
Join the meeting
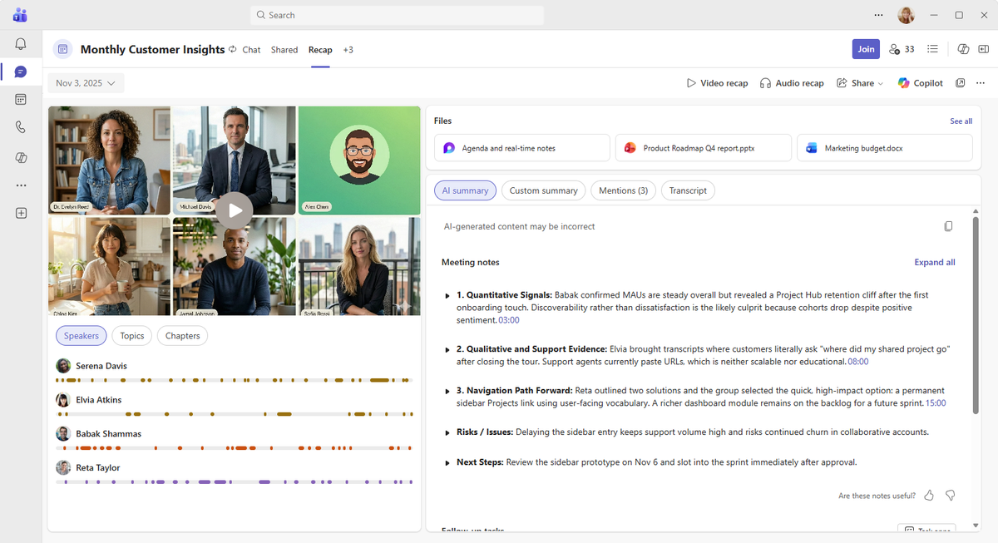click(866, 49)
